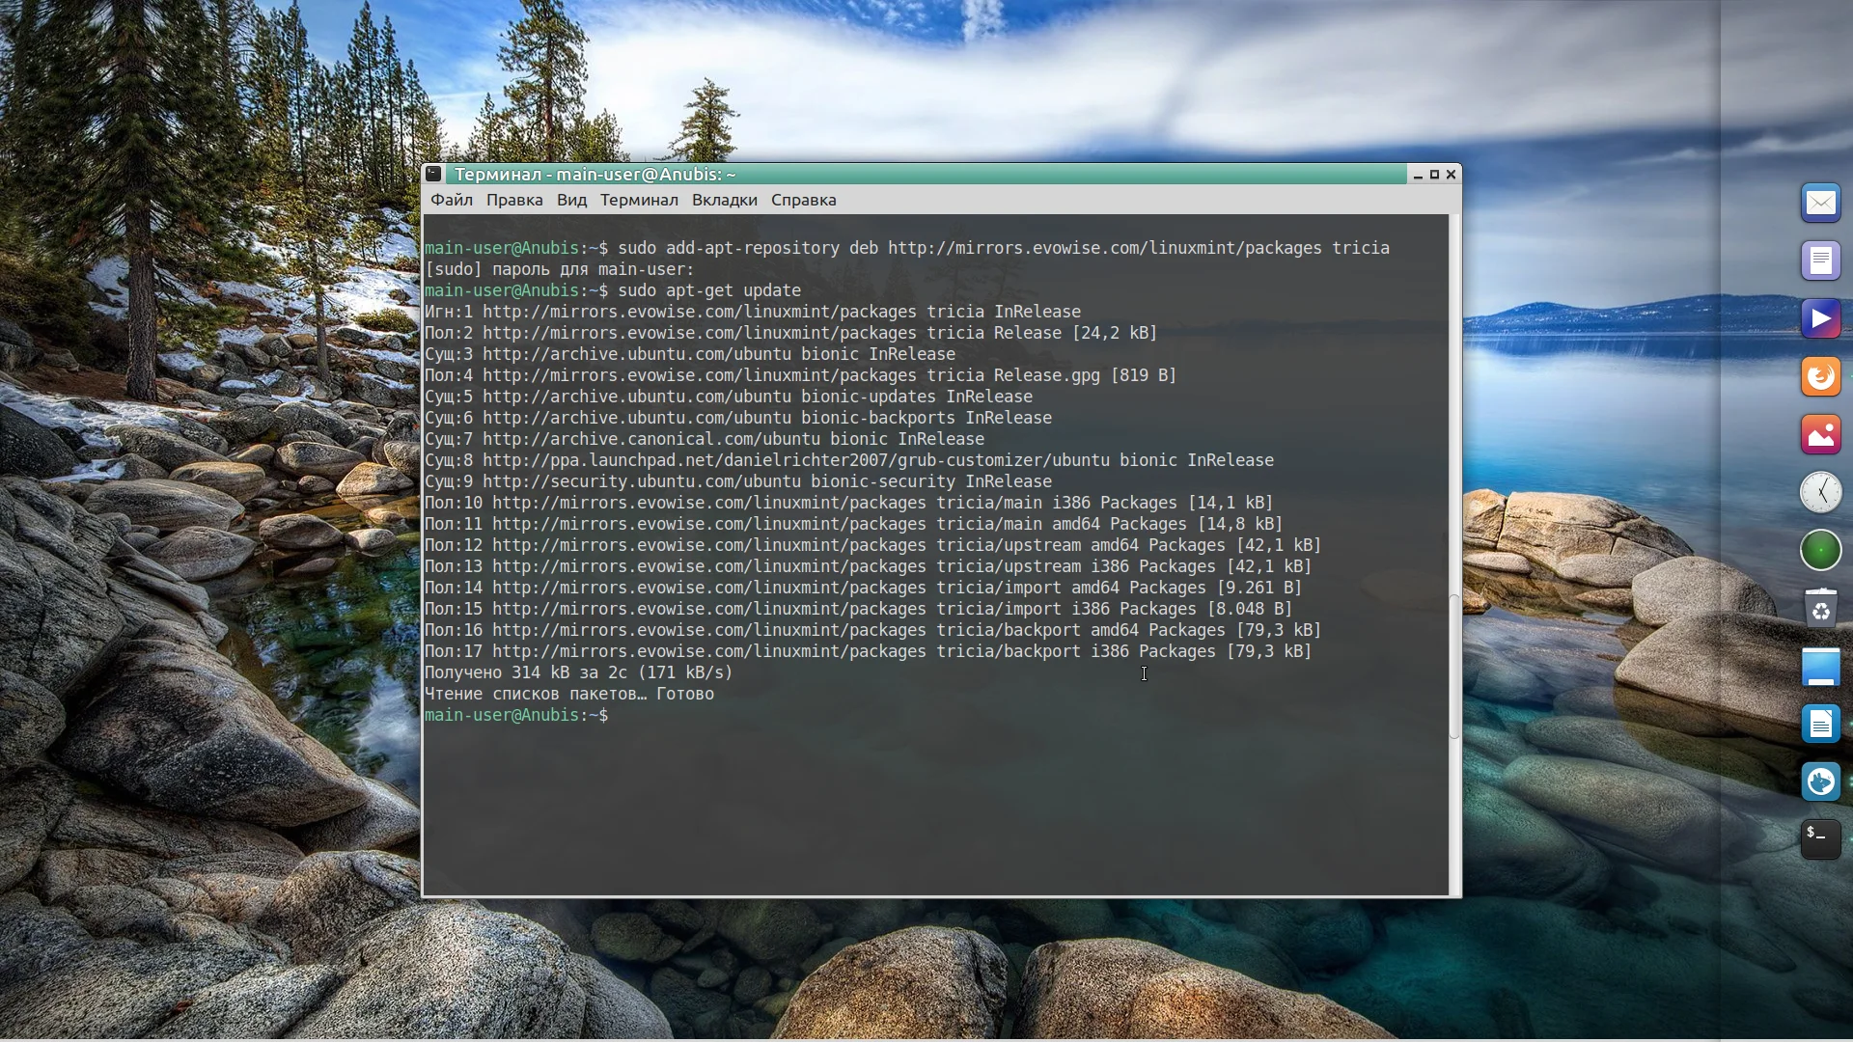The image size is (1853, 1042).
Task: Open the Вкладки menu
Action: click(724, 201)
